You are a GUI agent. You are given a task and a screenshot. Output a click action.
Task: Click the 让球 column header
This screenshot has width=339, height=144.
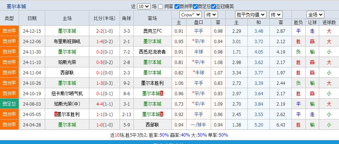click(x=312, y=22)
